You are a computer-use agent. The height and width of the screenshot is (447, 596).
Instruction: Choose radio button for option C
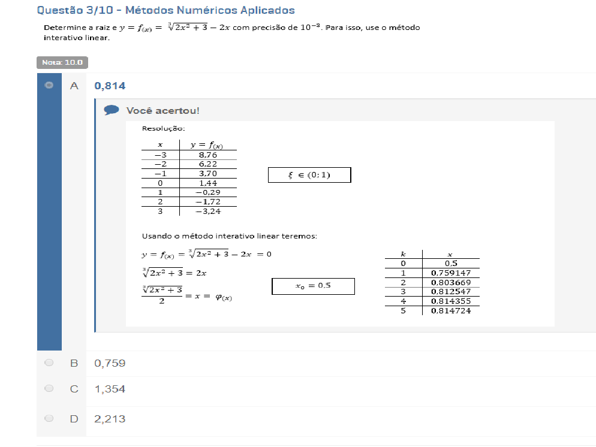click(x=49, y=388)
